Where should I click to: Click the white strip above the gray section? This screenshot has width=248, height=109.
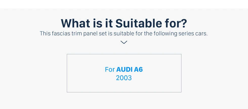click(x=124, y=4)
